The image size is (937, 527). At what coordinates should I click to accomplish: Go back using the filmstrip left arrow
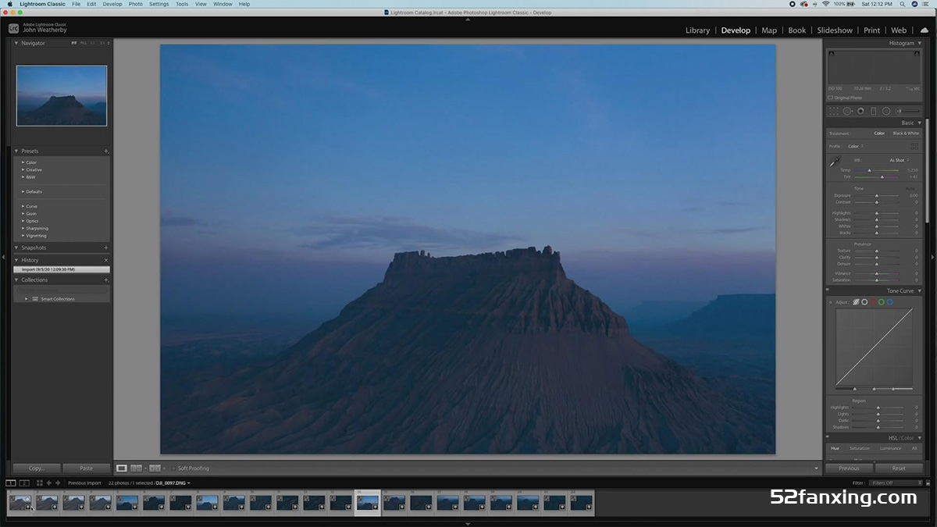(49, 483)
